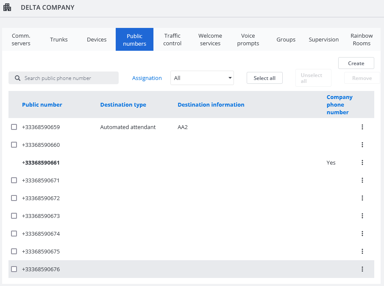
Task: Go to Voice prompts tab
Action: tap(248, 39)
